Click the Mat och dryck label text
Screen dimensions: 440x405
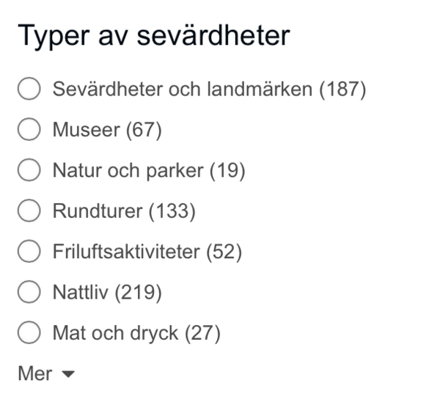tap(115, 333)
